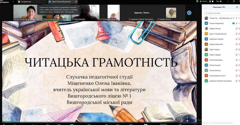
Task: Open the shared screen options circle icon
Action: 76,2
